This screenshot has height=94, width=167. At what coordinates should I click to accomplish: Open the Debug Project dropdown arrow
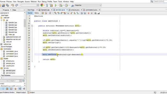coord(64,5)
